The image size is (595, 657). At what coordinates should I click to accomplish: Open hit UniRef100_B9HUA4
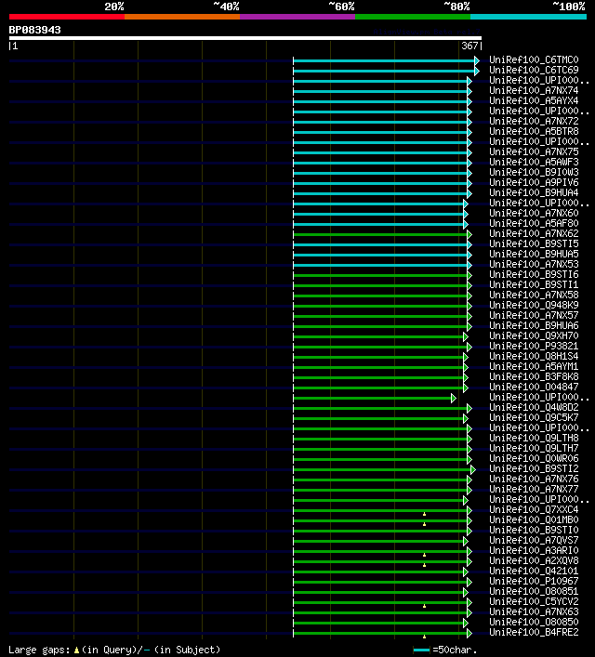pos(534,192)
